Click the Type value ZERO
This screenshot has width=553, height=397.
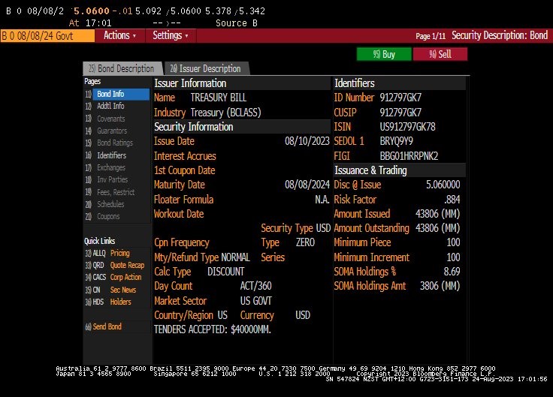pyautogui.click(x=305, y=242)
